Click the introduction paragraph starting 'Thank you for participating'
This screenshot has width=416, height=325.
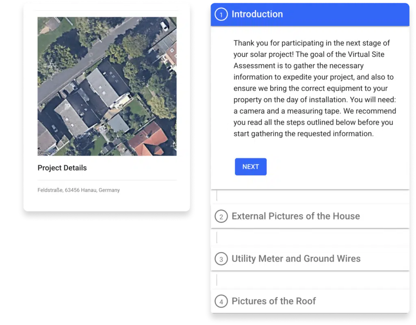pos(315,88)
